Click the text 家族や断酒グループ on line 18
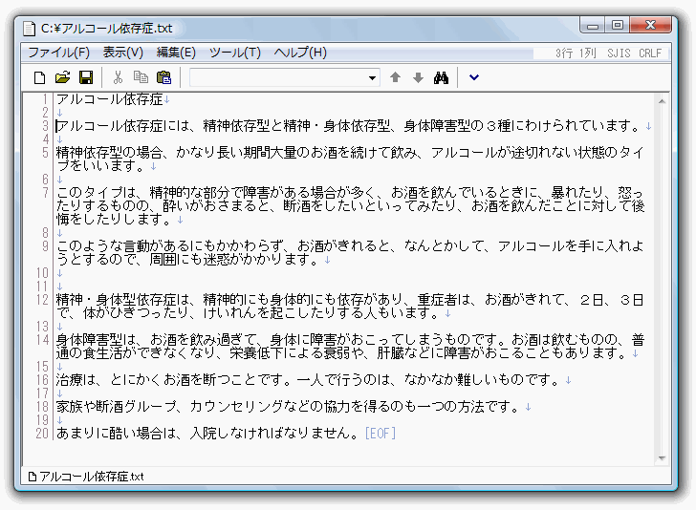The image size is (696, 510). click(x=117, y=407)
